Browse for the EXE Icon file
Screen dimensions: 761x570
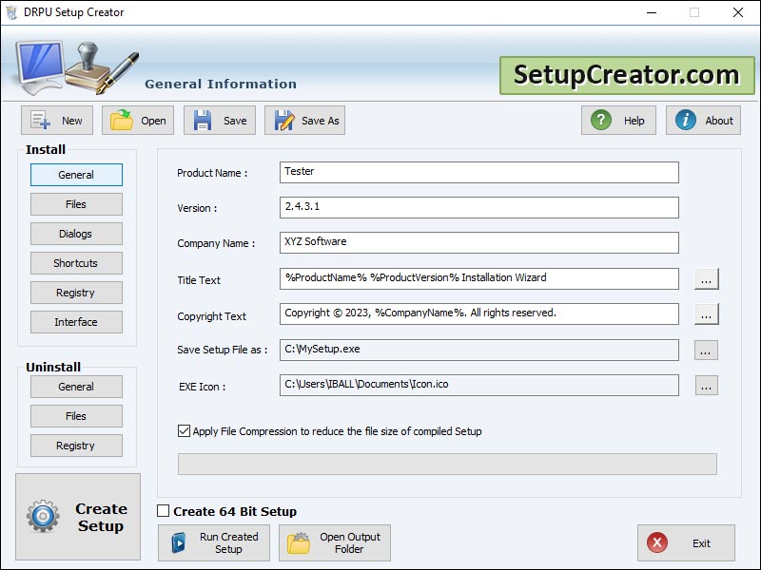click(x=706, y=386)
